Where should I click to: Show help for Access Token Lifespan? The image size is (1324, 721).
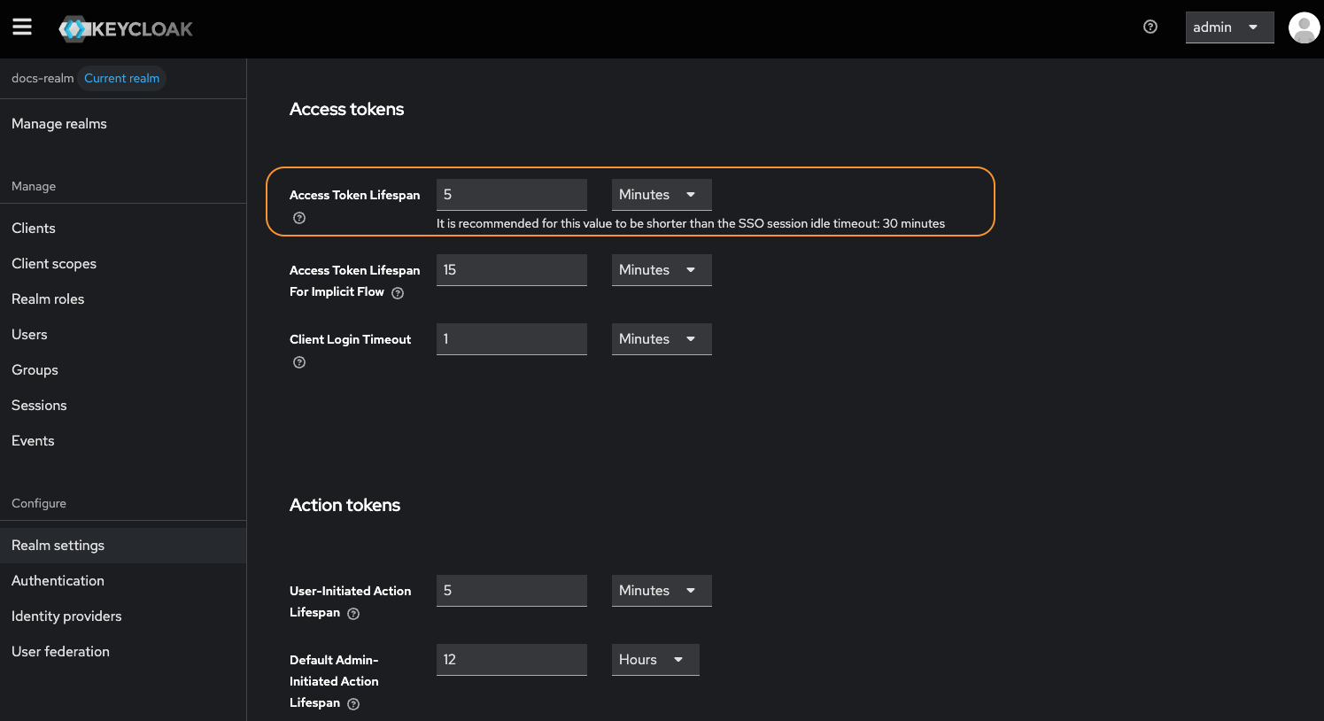[x=299, y=218]
